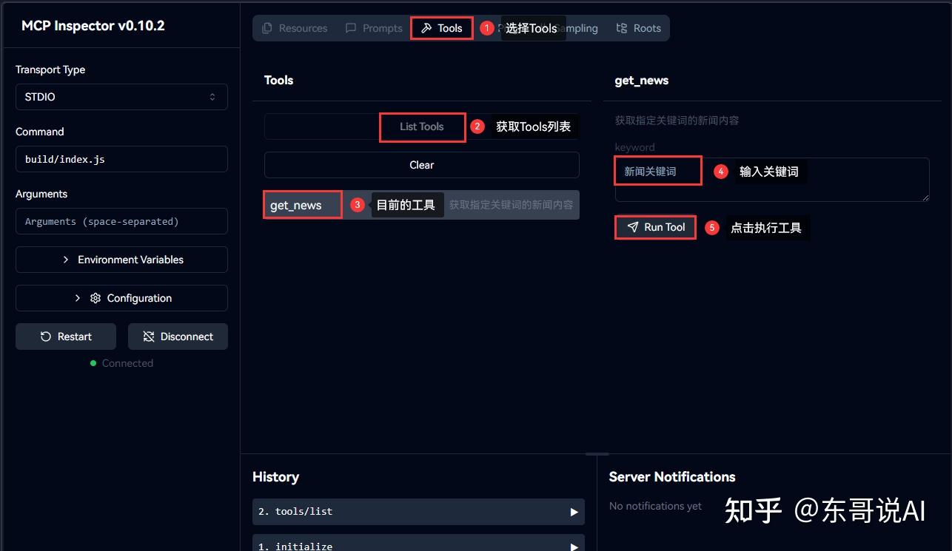This screenshot has height=551, width=952.
Task: Click the Configuration gear icon
Action: 95,297
